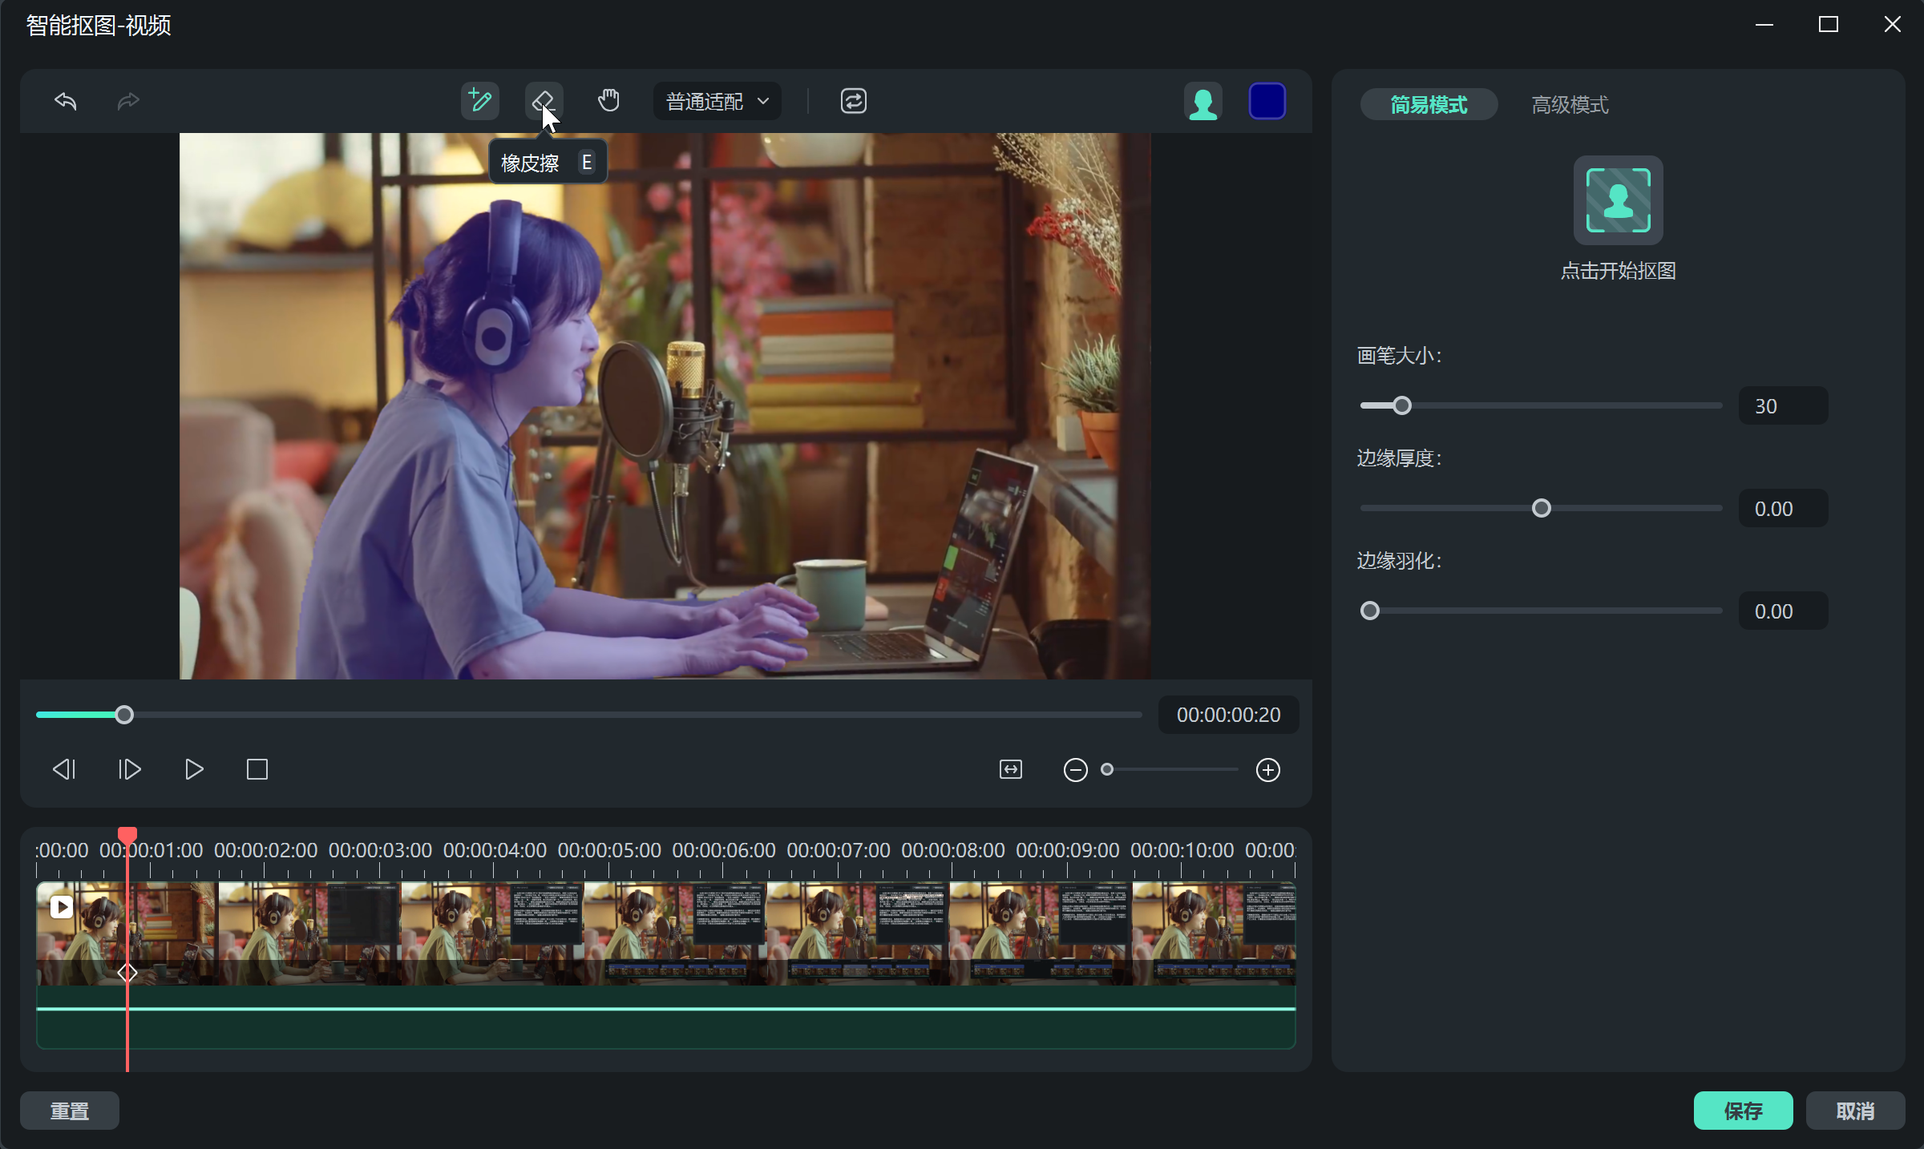Screen dimensions: 1924x1149
Task: Click the 边缘厚度 slider handle
Action: coord(1541,508)
